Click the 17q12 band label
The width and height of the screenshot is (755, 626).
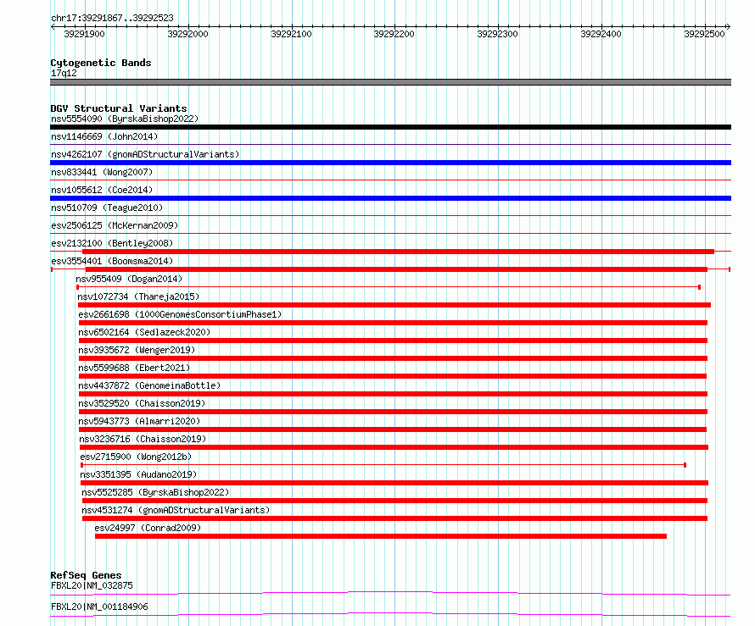click(x=64, y=73)
